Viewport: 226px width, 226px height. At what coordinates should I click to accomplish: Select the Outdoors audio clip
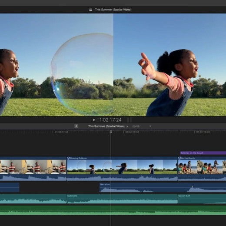click(122, 199)
